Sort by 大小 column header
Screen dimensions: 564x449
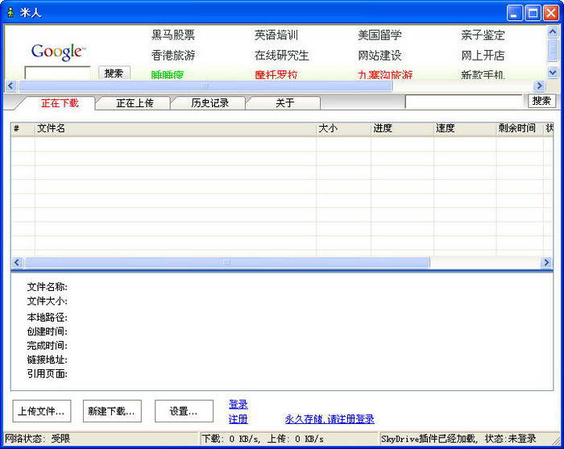[343, 128]
